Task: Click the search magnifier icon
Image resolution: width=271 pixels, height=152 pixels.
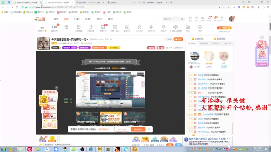Action: point(182,19)
